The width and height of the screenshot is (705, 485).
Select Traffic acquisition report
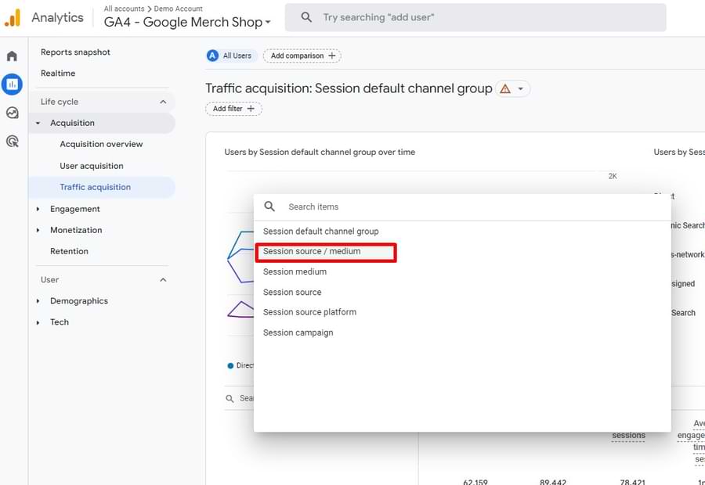(x=102, y=187)
